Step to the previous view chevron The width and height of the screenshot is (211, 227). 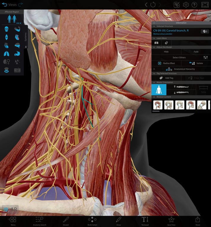click(x=146, y=5)
